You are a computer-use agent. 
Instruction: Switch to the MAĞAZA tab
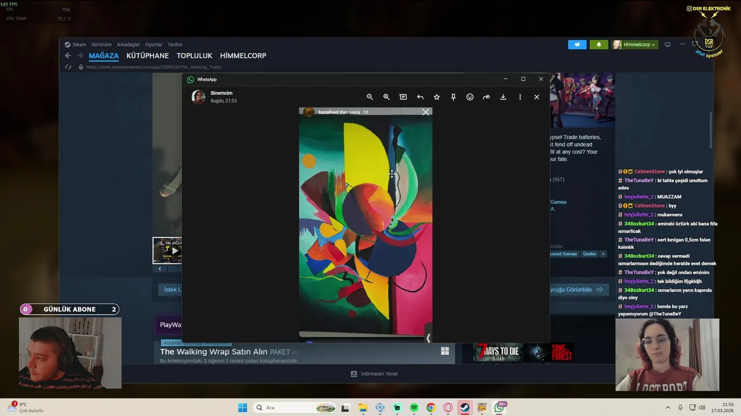pos(104,55)
